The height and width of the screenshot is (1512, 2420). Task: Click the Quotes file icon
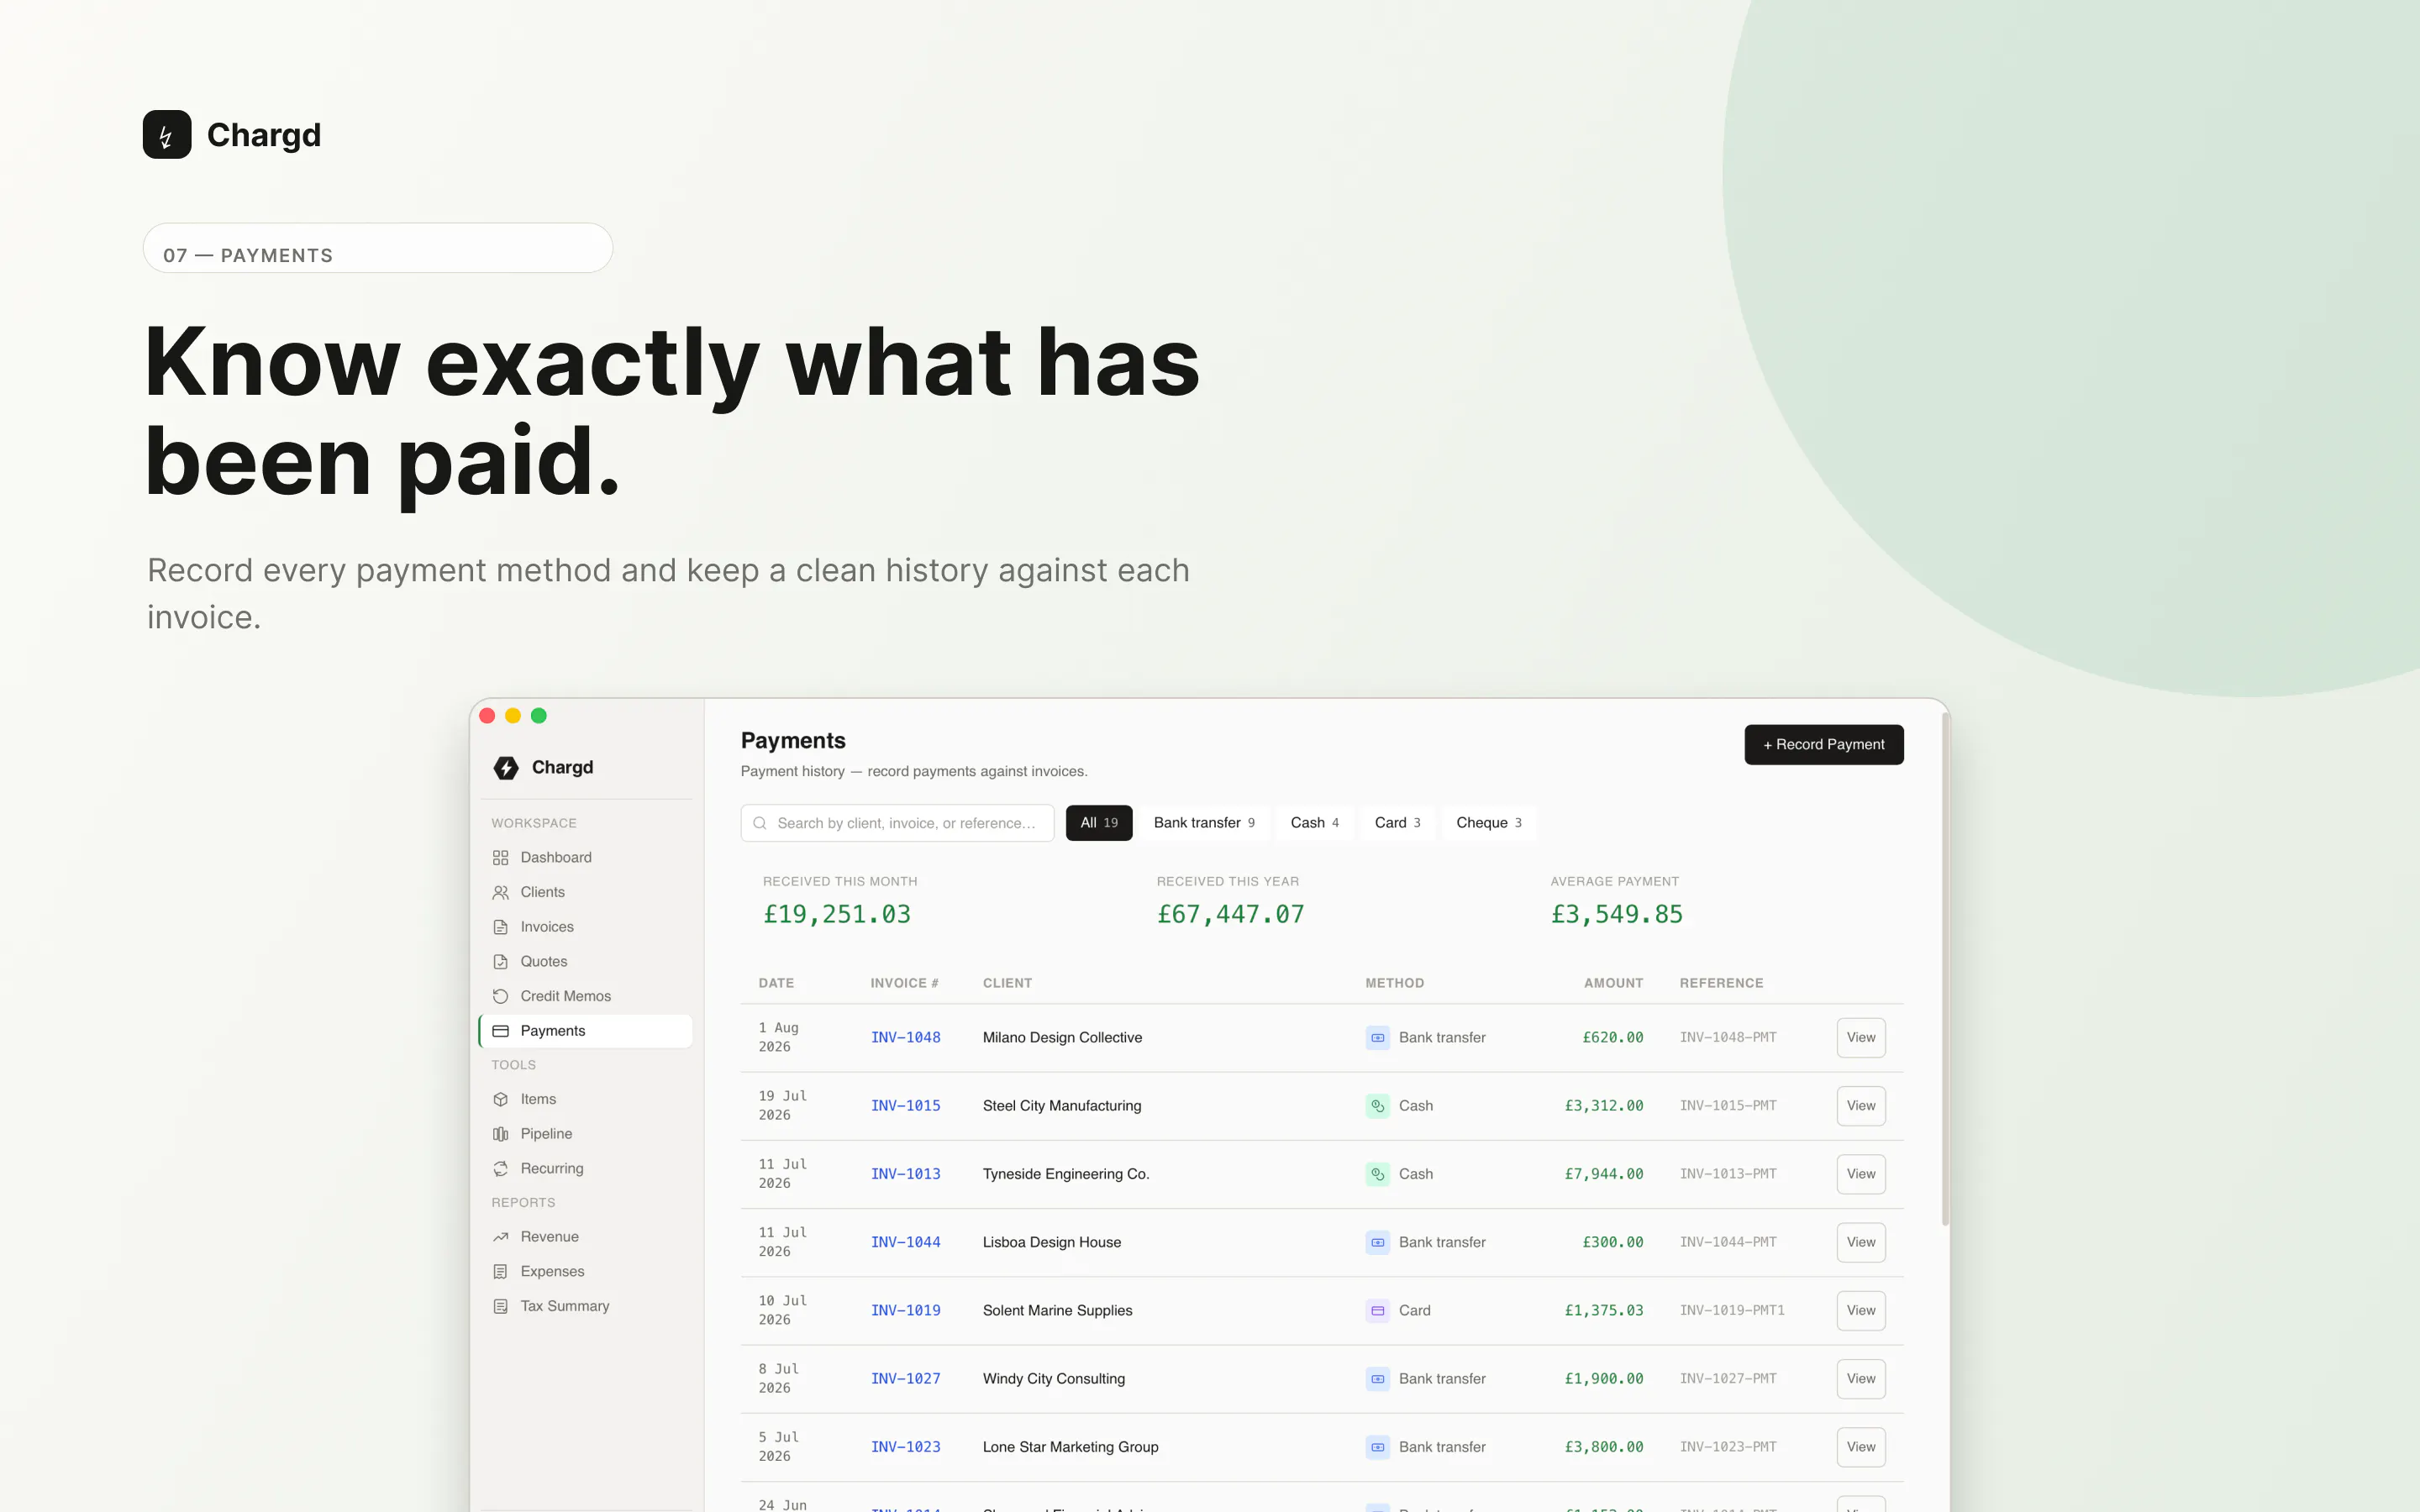tap(501, 961)
